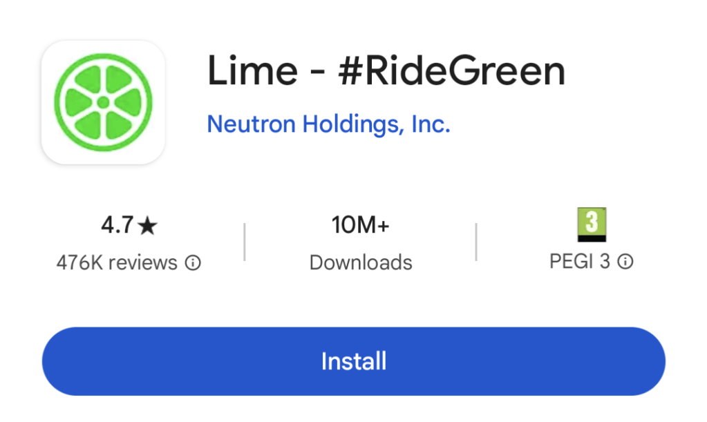Open the info icon next to reviews
707x422 pixels.
194,263
